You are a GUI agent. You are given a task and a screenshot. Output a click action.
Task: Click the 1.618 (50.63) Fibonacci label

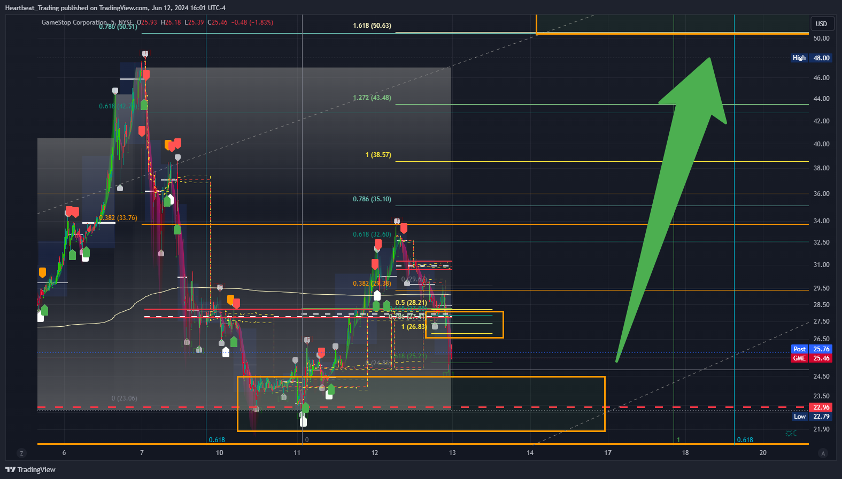click(372, 26)
